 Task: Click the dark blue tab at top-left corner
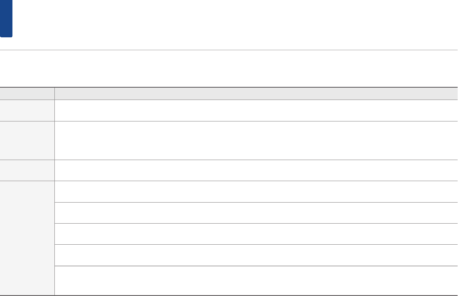(6, 18)
